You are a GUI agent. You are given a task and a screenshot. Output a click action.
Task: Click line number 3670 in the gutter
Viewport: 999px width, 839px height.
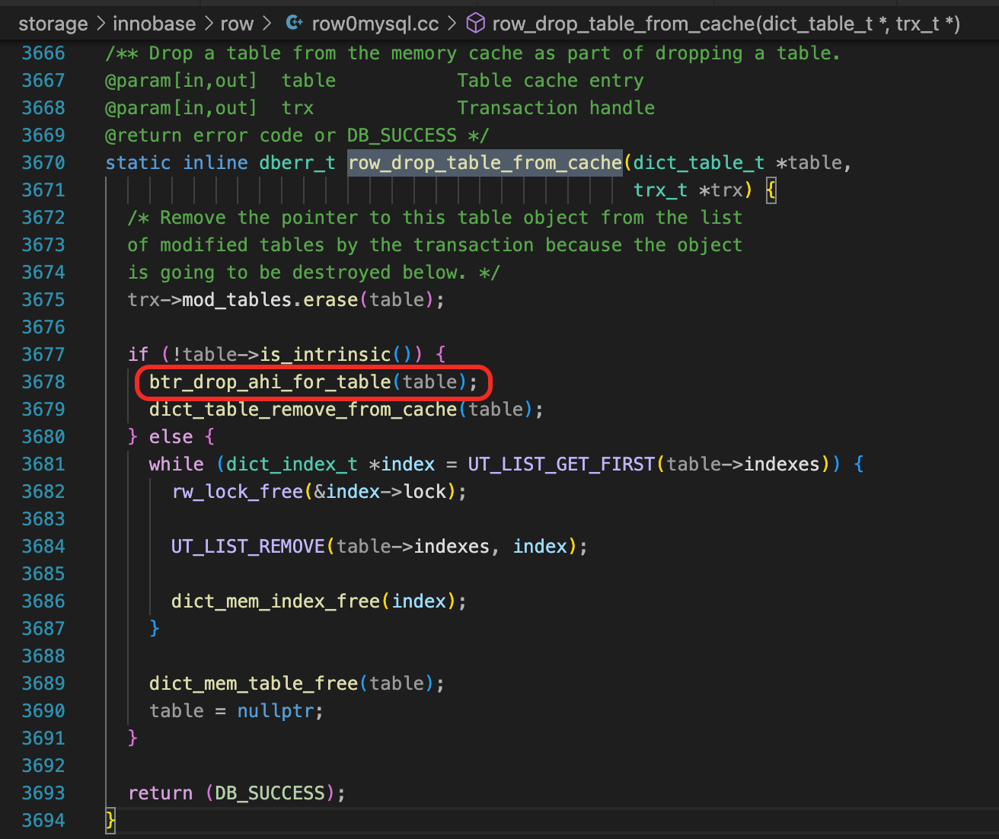tap(43, 162)
